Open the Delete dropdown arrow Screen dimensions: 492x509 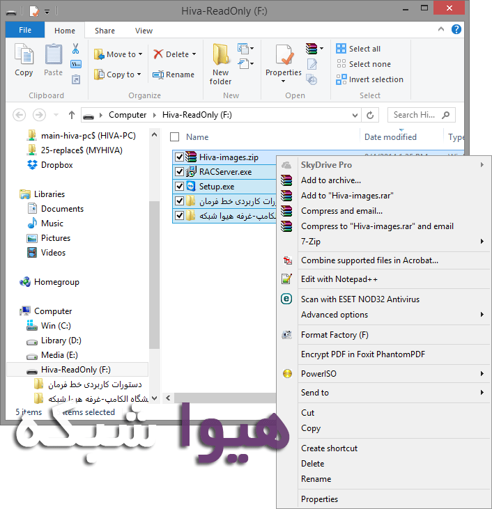tap(194, 54)
